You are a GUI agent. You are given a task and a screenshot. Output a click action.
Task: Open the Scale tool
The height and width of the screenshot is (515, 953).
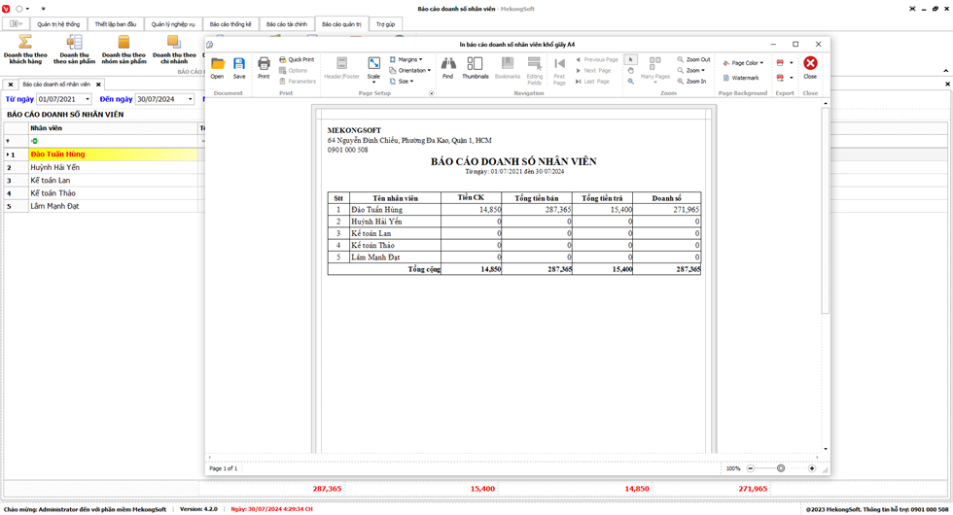[x=373, y=69]
